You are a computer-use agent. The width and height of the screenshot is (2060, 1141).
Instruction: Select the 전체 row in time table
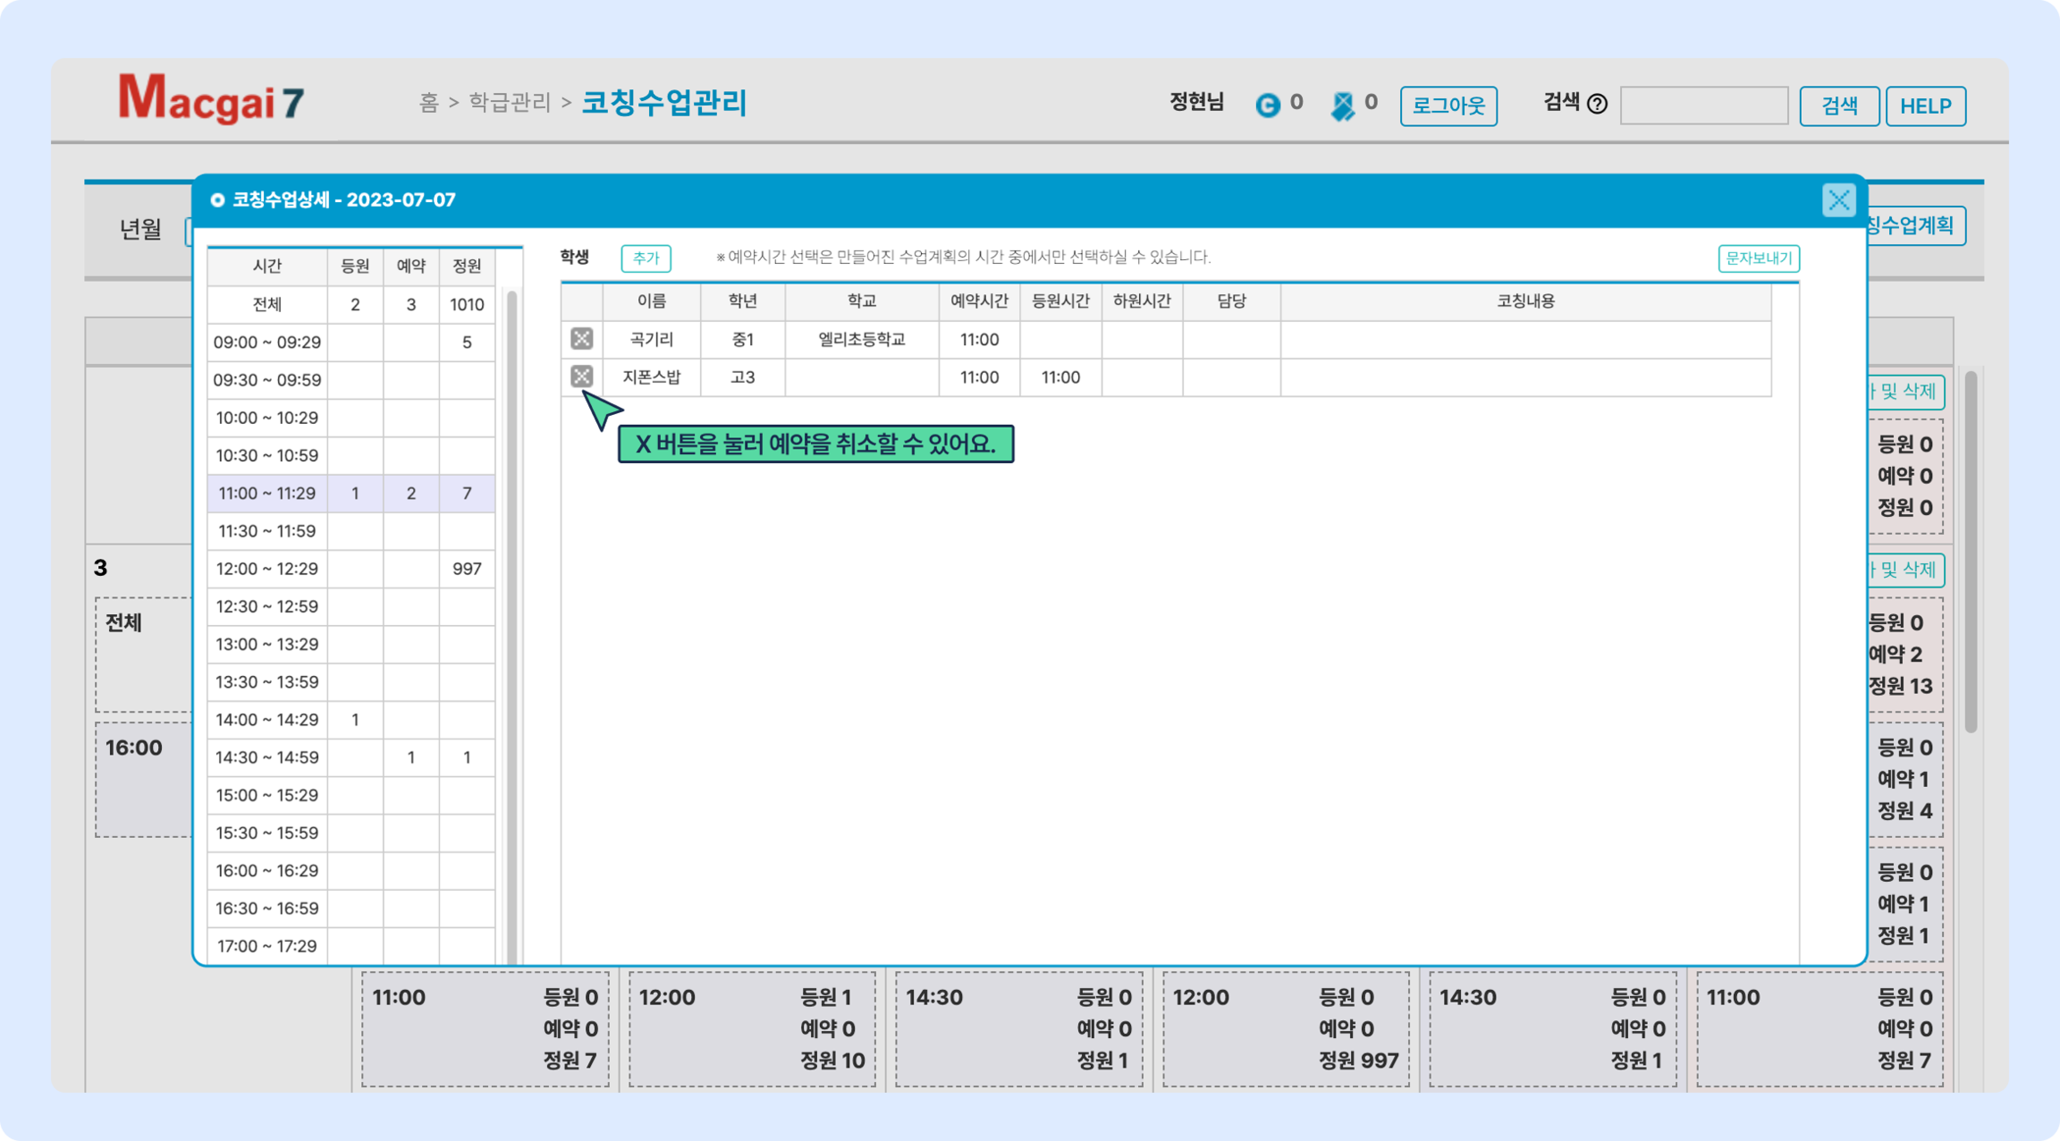point(267,304)
